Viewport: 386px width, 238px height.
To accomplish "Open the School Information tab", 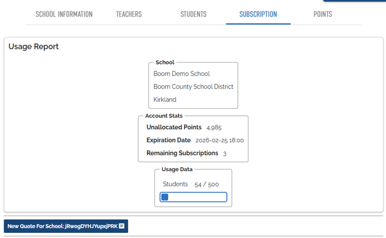I will point(64,14).
